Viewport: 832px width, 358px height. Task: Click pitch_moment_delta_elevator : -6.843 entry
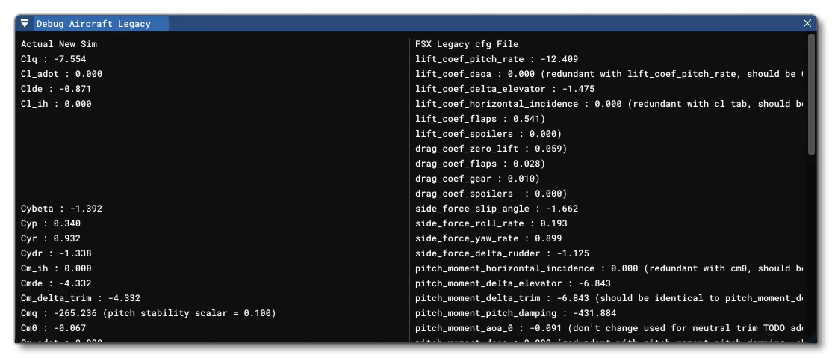pyautogui.click(x=513, y=283)
